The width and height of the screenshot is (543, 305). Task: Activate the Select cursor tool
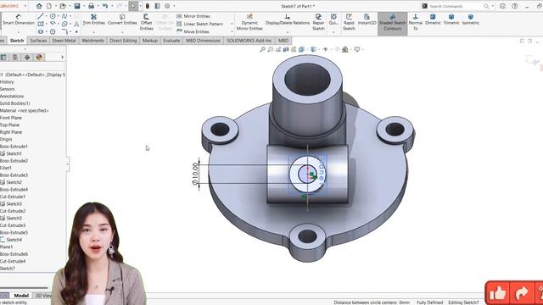(x=133, y=6)
